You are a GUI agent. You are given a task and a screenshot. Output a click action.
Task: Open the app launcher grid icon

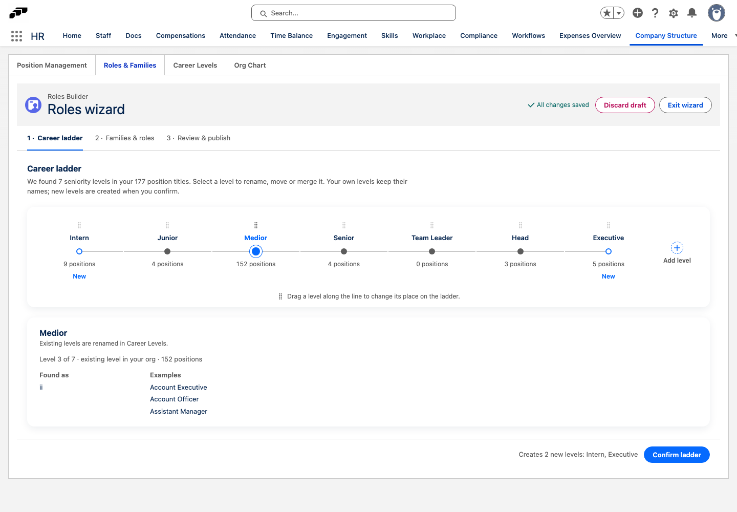[16, 36]
